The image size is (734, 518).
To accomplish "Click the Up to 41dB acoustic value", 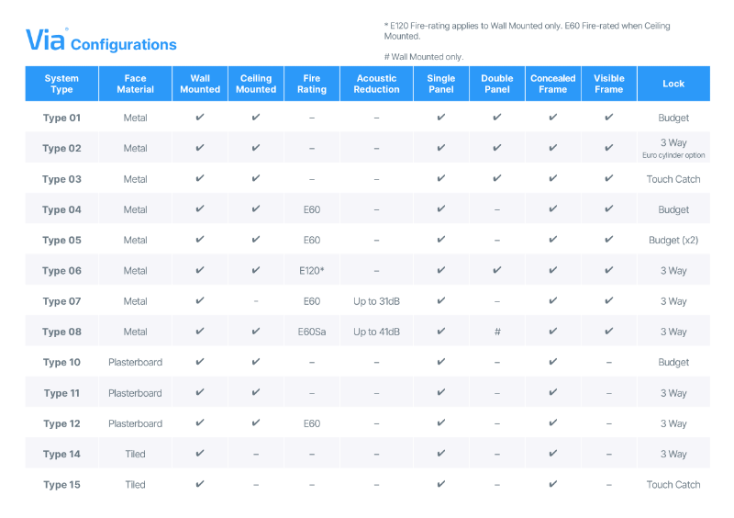I will (376, 332).
